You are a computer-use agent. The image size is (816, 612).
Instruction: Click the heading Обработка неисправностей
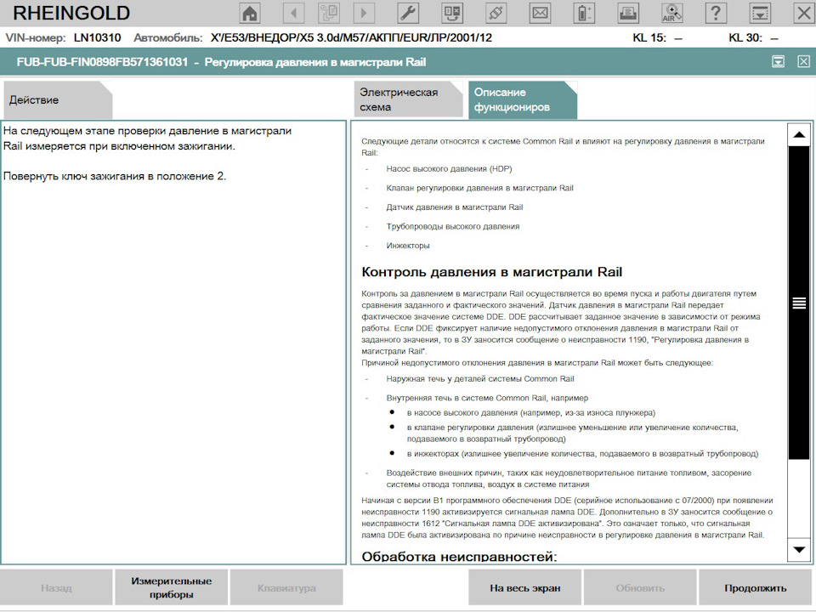click(459, 556)
